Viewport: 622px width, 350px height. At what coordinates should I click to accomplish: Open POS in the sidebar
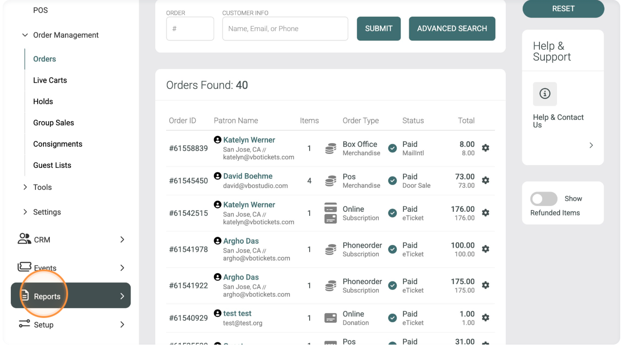40,10
